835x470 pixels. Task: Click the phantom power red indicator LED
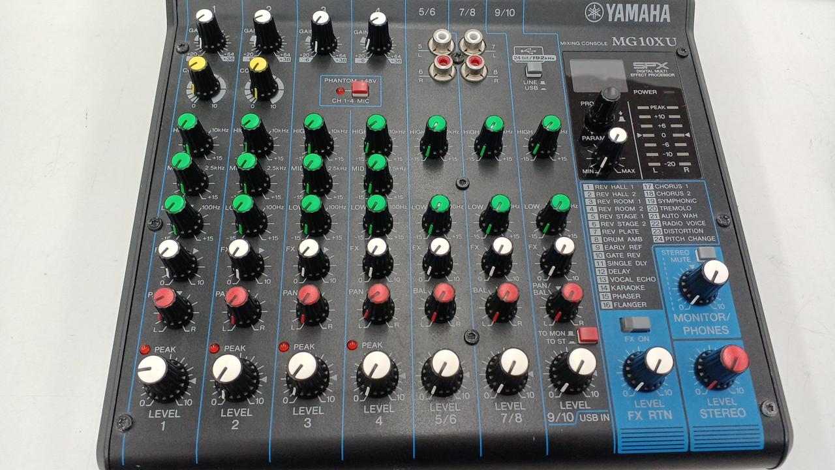coord(340,91)
